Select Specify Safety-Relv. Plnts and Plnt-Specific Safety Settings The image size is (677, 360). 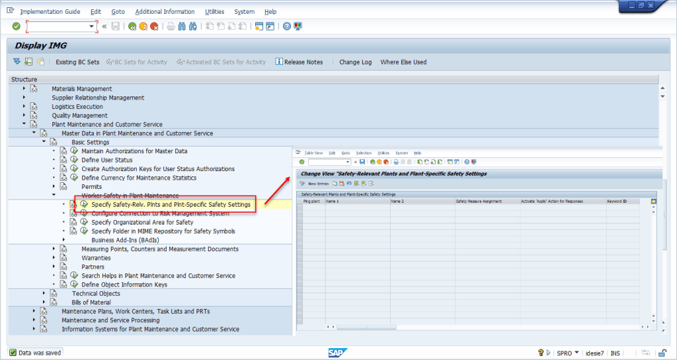tap(171, 204)
